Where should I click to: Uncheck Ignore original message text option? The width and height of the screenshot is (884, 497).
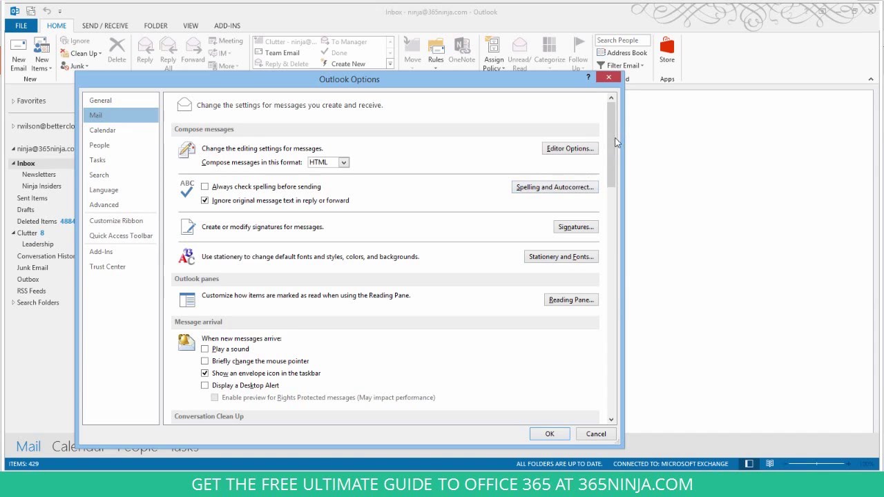pyautogui.click(x=204, y=200)
